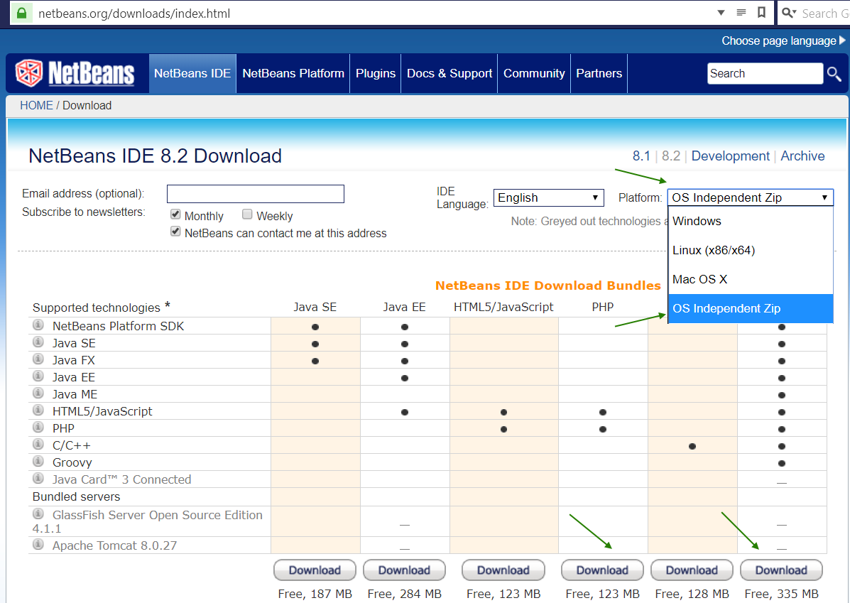Image resolution: width=850 pixels, height=603 pixels.
Task: Click the Email address input field
Action: (256, 194)
